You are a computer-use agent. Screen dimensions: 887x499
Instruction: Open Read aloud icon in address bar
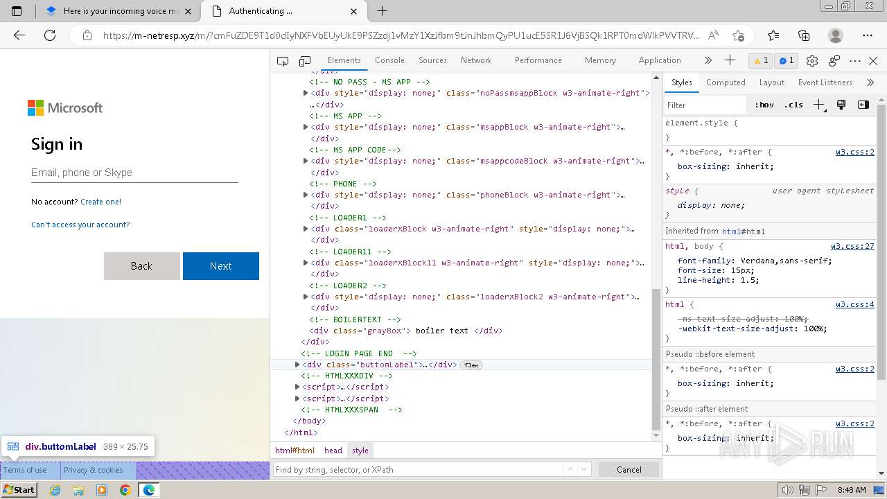[713, 35]
